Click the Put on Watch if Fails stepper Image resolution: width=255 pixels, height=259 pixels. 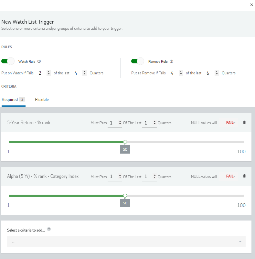coord(43,73)
